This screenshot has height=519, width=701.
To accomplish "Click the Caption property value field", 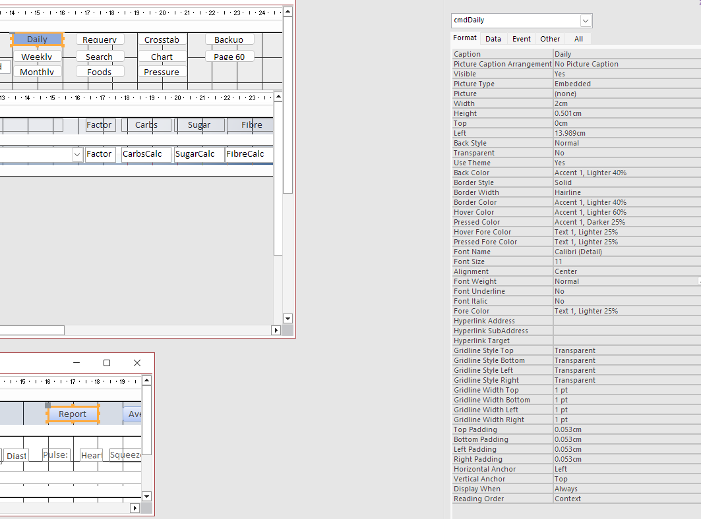I will [626, 54].
